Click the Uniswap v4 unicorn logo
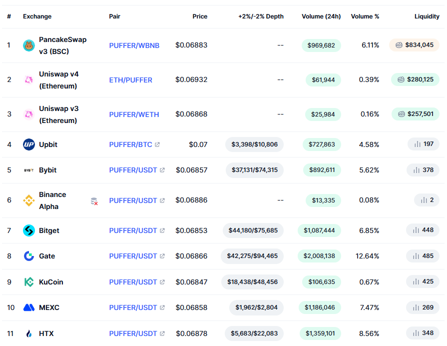The image size is (447, 346). 29,80
